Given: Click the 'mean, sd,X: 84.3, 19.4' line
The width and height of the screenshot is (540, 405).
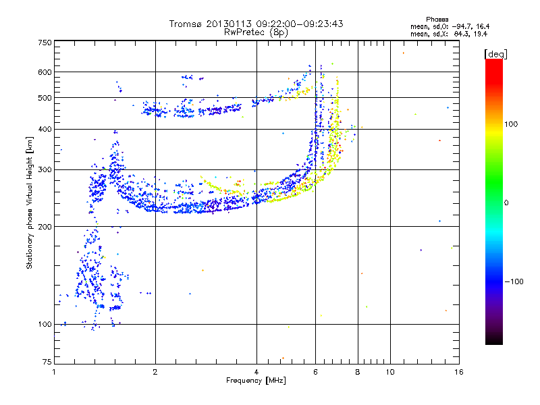Looking at the screenshot, I should click(x=449, y=34).
